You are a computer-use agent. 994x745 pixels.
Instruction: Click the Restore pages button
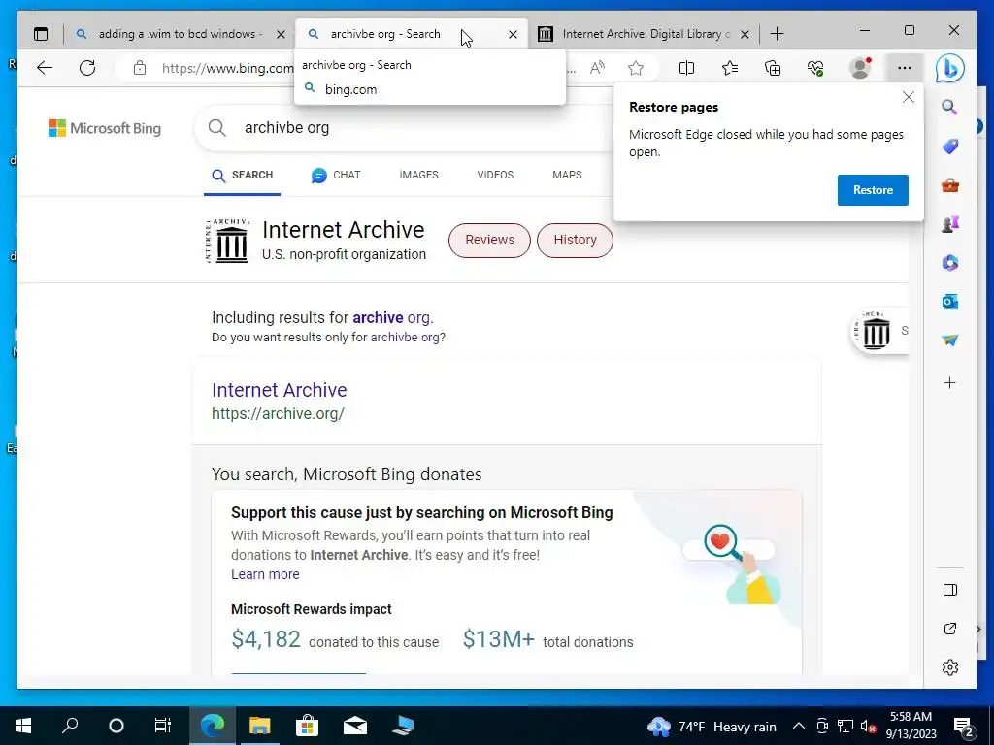[x=873, y=190]
